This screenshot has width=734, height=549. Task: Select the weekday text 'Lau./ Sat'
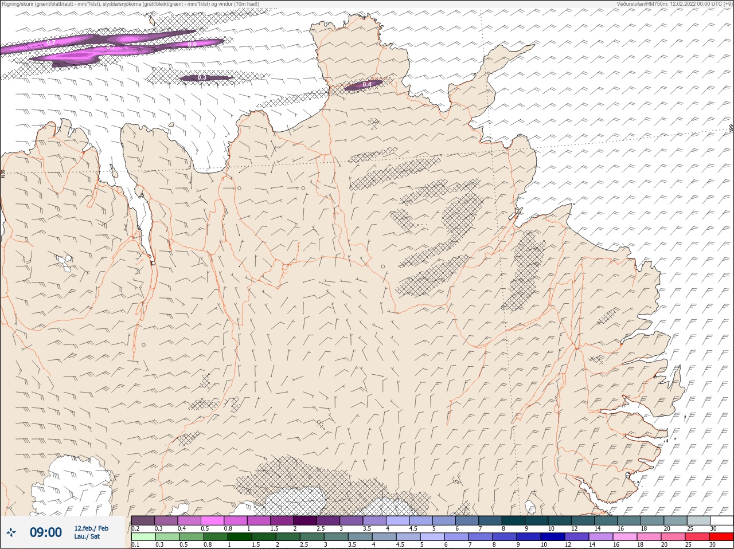pos(87,536)
